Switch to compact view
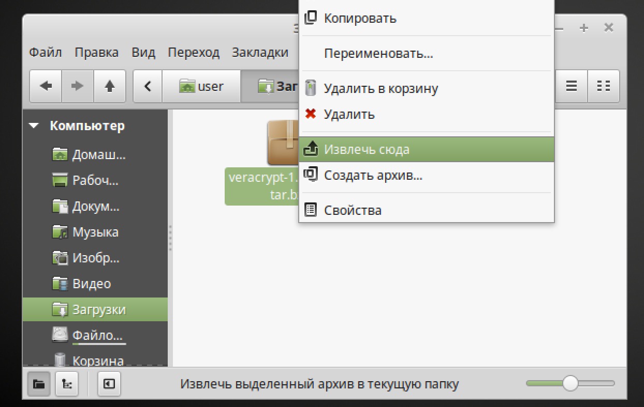Viewport: 644px width, 407px height. (x=604, y=86)
